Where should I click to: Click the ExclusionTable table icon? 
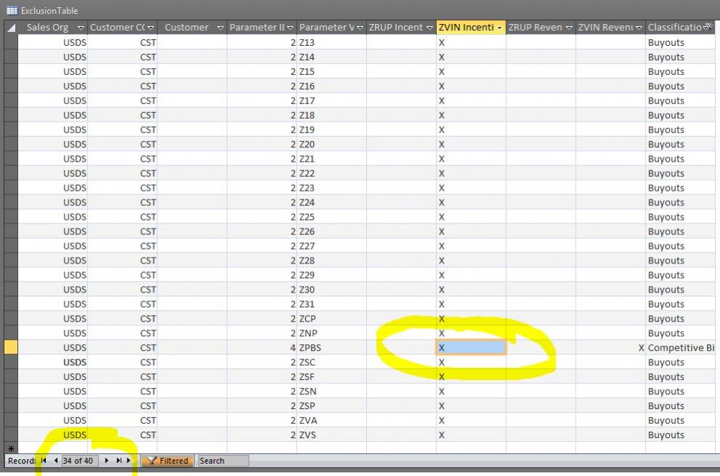12,11
